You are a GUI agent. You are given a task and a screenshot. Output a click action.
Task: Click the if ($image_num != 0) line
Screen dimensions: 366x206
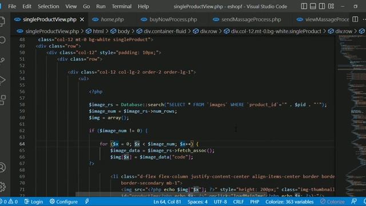118,131
